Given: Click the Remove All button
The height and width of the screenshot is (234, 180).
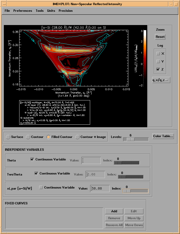Looking at the screenshot, I should pyautogui.click(x=114, y=225).
